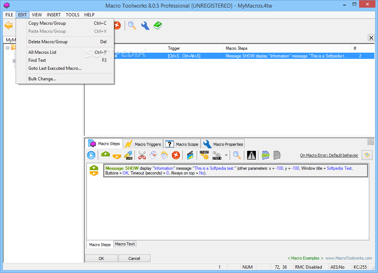Open the FILE menu
The height and width of the screenshot is (273, 378).
(x=9, y=15)
